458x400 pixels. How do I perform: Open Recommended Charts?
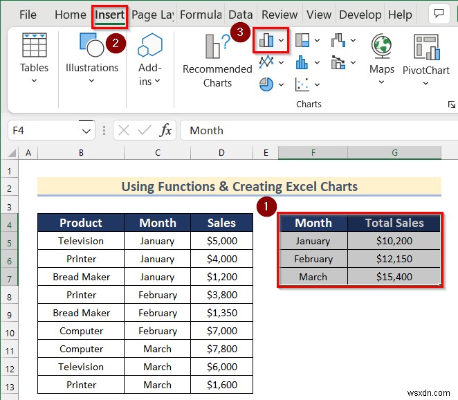(217, 62)
